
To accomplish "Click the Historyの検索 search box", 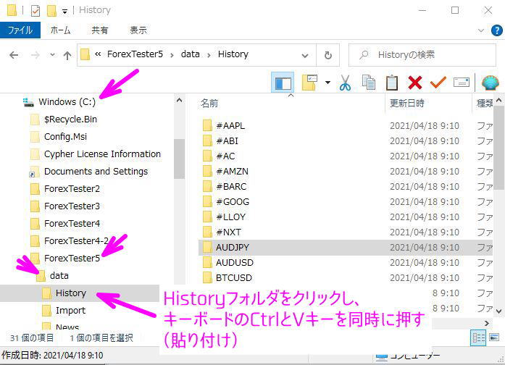I will click(x=422, y=55).
